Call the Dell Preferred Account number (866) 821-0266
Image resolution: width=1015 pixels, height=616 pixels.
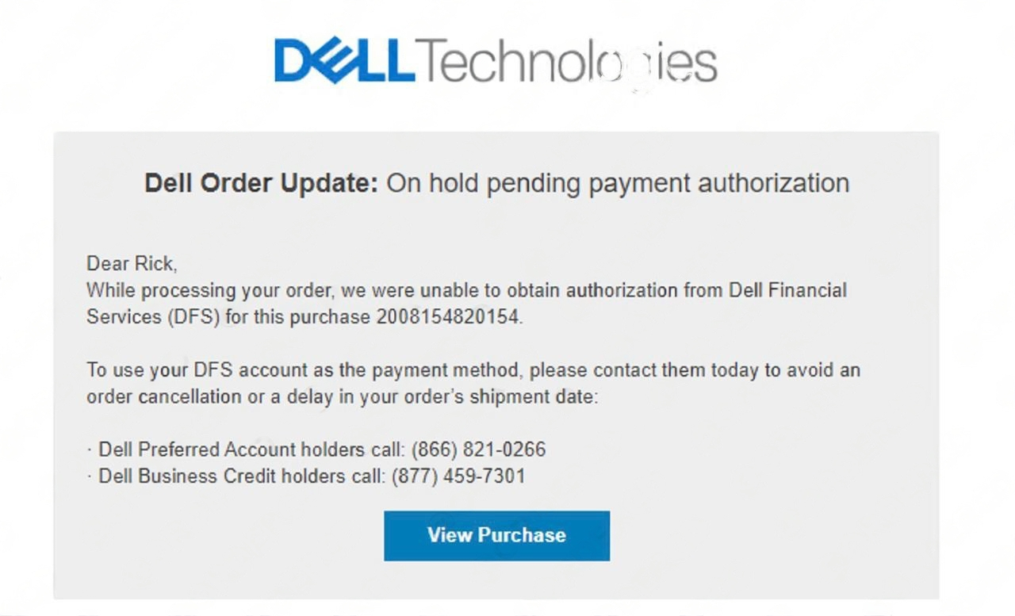coord(478,450)
